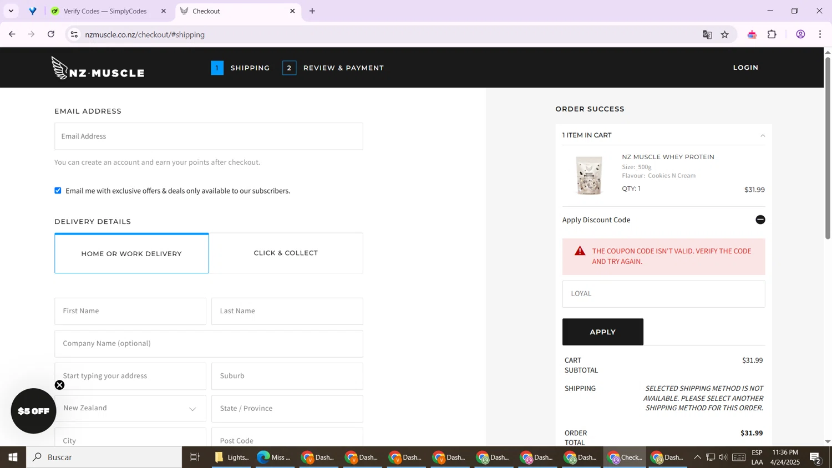832x468 pixels.
Task: Open the Lights file explorer taskbar item
Action: (x=231, y=457)
